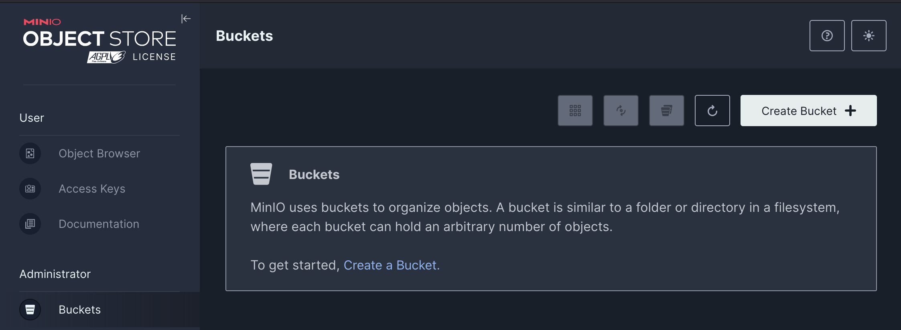The width and height of the screenshot is (901, 330).
Task: Refresh the buckets list
Action: click(x=712, y=111)
